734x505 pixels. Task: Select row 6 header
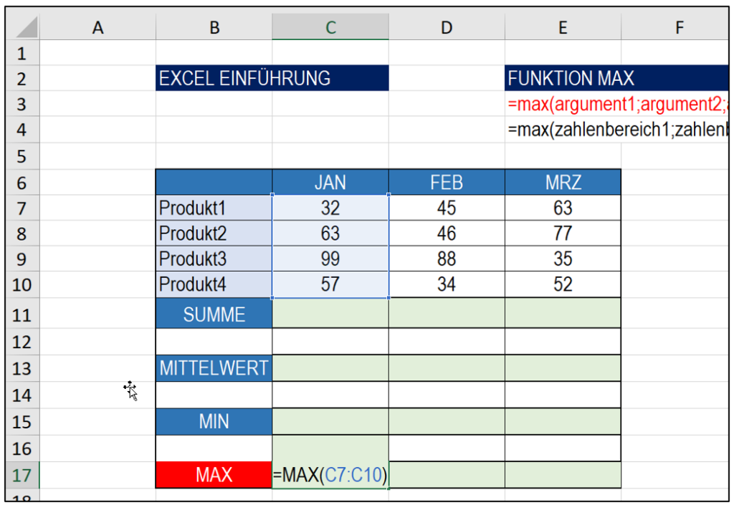[22, 183]
